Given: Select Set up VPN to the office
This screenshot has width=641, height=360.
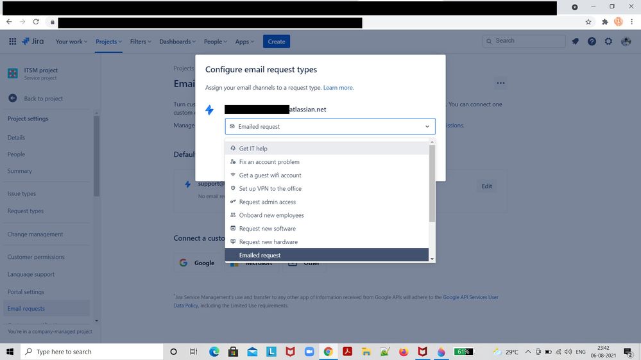Looking at the screenshot, I should pos(327,188).
